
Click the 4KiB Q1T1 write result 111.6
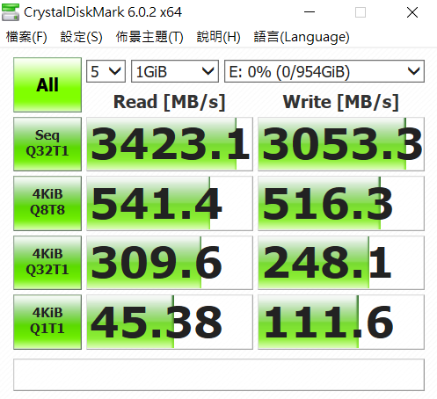click(x=341, y=322)
